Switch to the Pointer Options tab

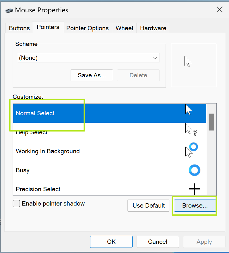click(88, 28)
